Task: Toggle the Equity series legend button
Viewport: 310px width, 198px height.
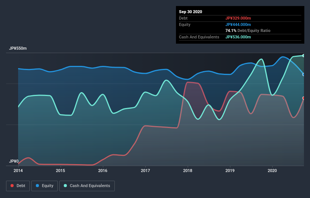Action: 45,186
